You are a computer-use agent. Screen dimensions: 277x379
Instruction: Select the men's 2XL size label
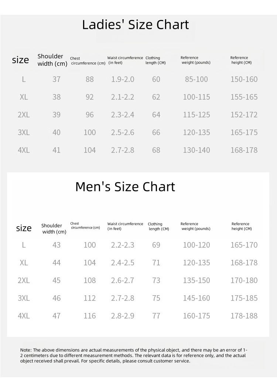pos(24,280)
